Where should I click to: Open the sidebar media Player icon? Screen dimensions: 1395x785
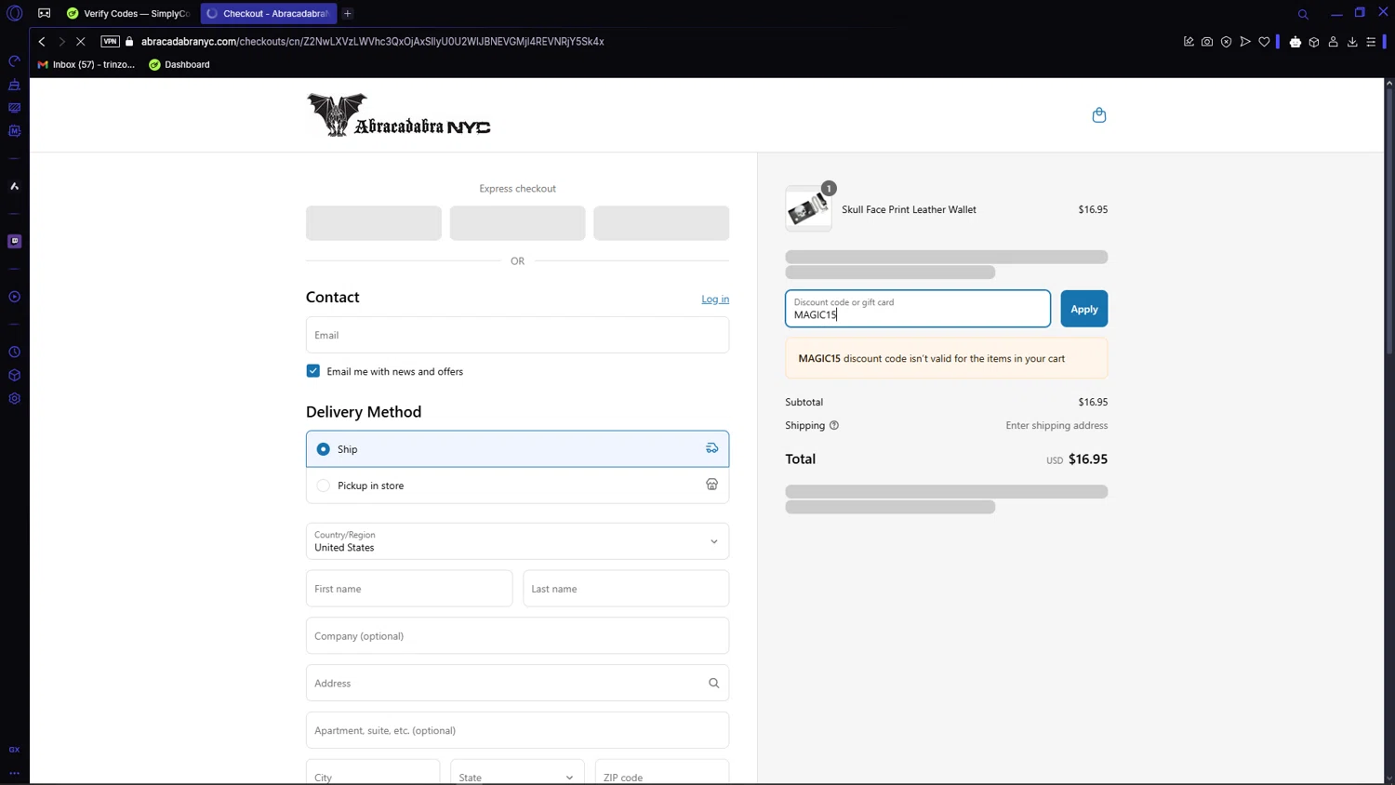pos(14,297)
